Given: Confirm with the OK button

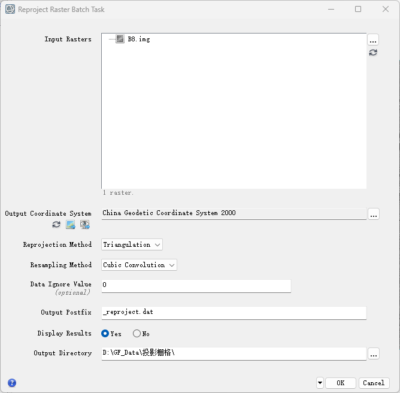Looking at the screenshot, I should coord(341,383).
